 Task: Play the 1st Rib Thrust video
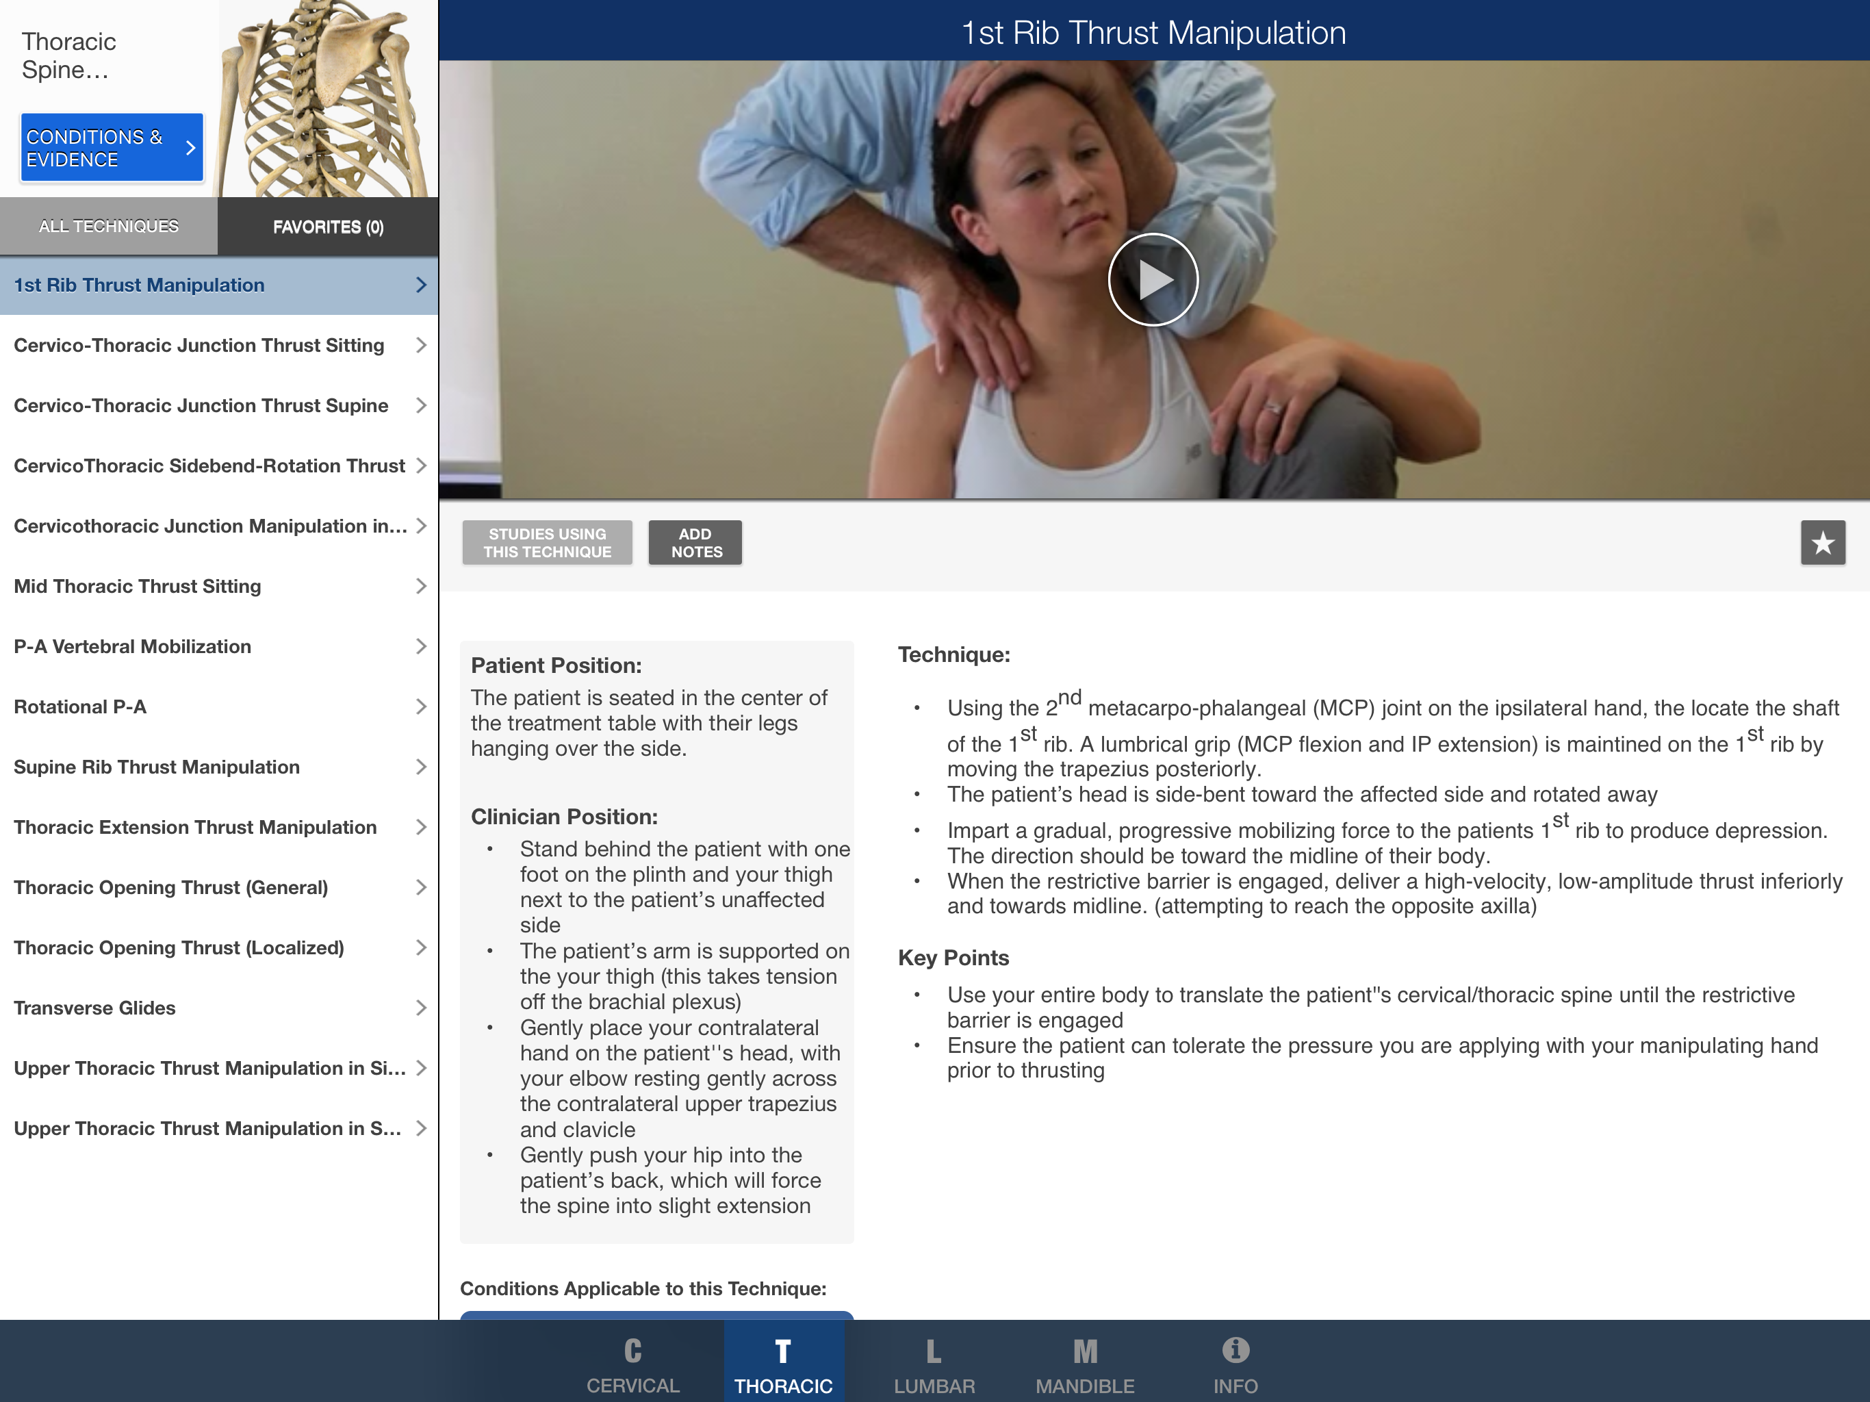(x=1152, y=280)
